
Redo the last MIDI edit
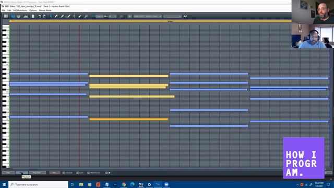[x=44, y=16]
